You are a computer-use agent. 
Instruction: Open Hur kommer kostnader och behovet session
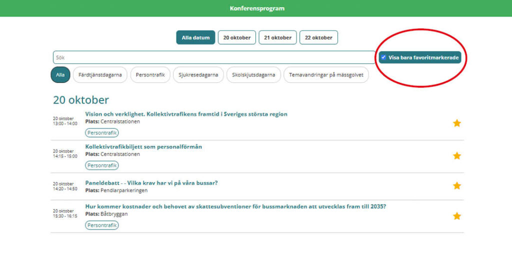pos(236,206)
